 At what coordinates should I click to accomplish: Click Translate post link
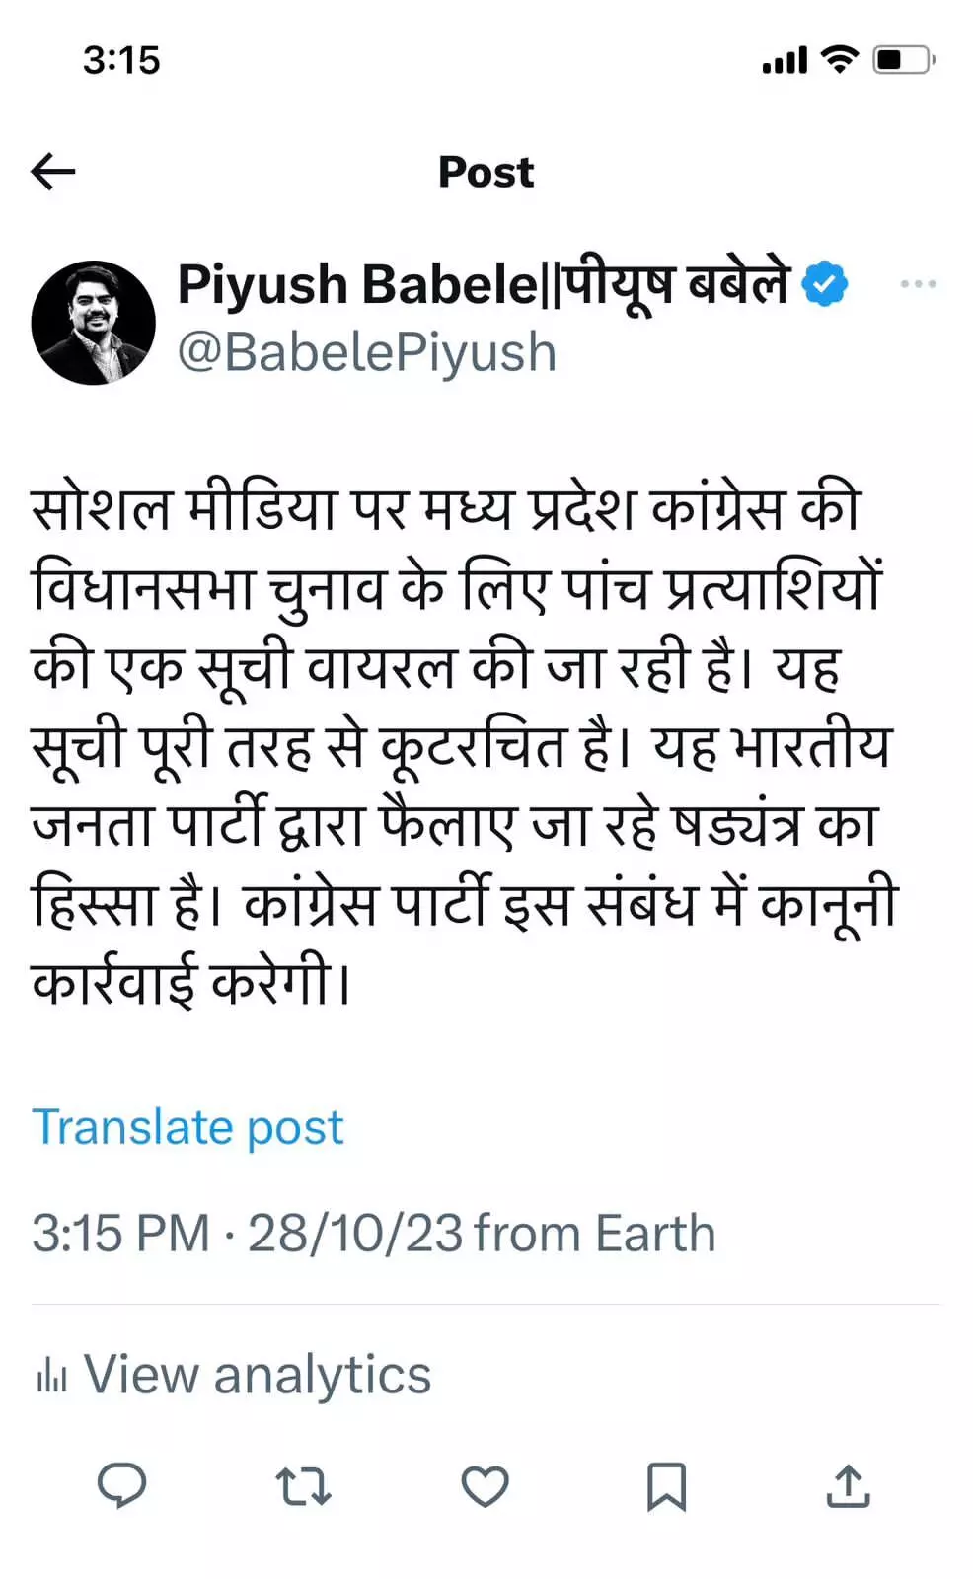pos(187,1126)
